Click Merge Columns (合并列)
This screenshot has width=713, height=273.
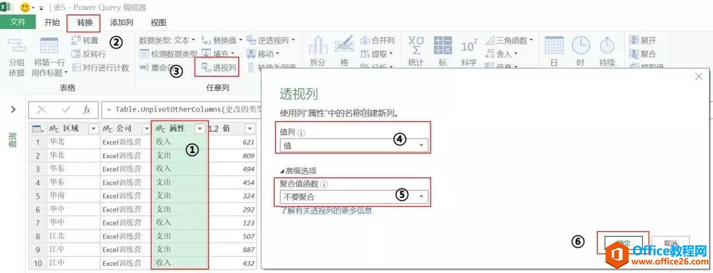pyautogui.click(x=378, y=40)
